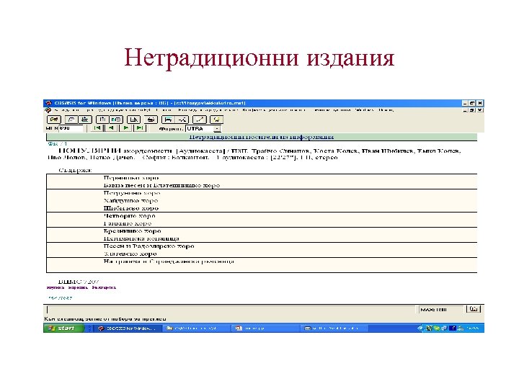Click the 'Златевско хоро' track entry

(x=130, y=254)
